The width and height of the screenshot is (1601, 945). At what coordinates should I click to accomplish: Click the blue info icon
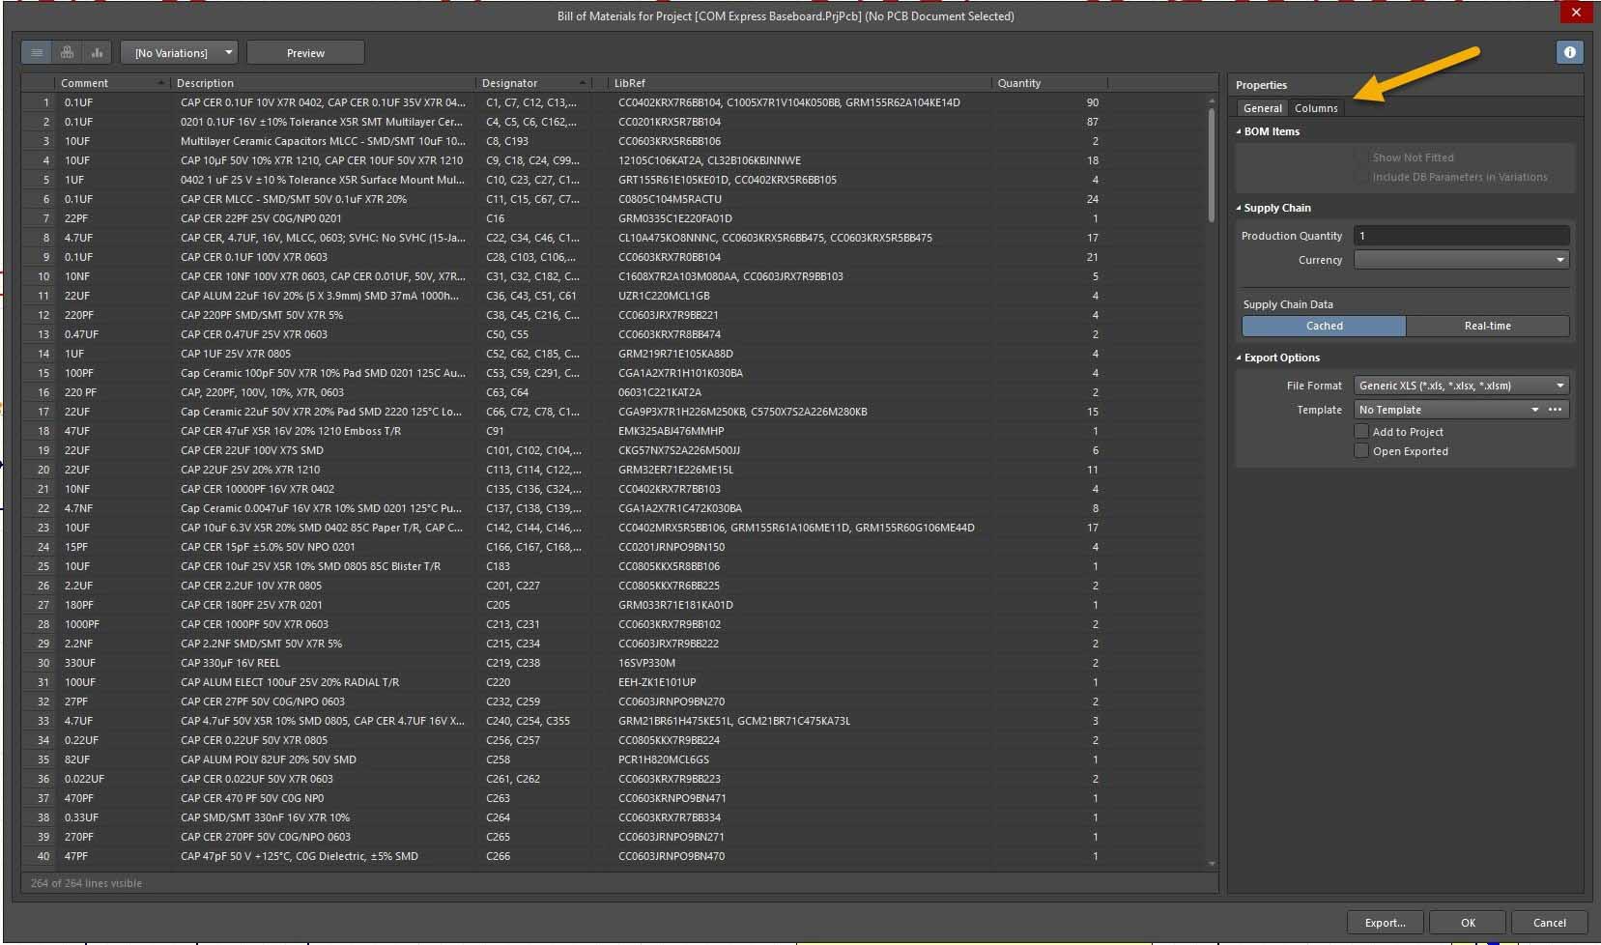1569,52
